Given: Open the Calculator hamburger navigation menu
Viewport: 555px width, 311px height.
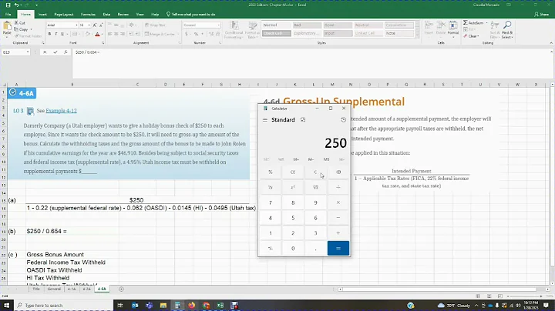Looking at the screenshot, I should (x=265, y=120).
